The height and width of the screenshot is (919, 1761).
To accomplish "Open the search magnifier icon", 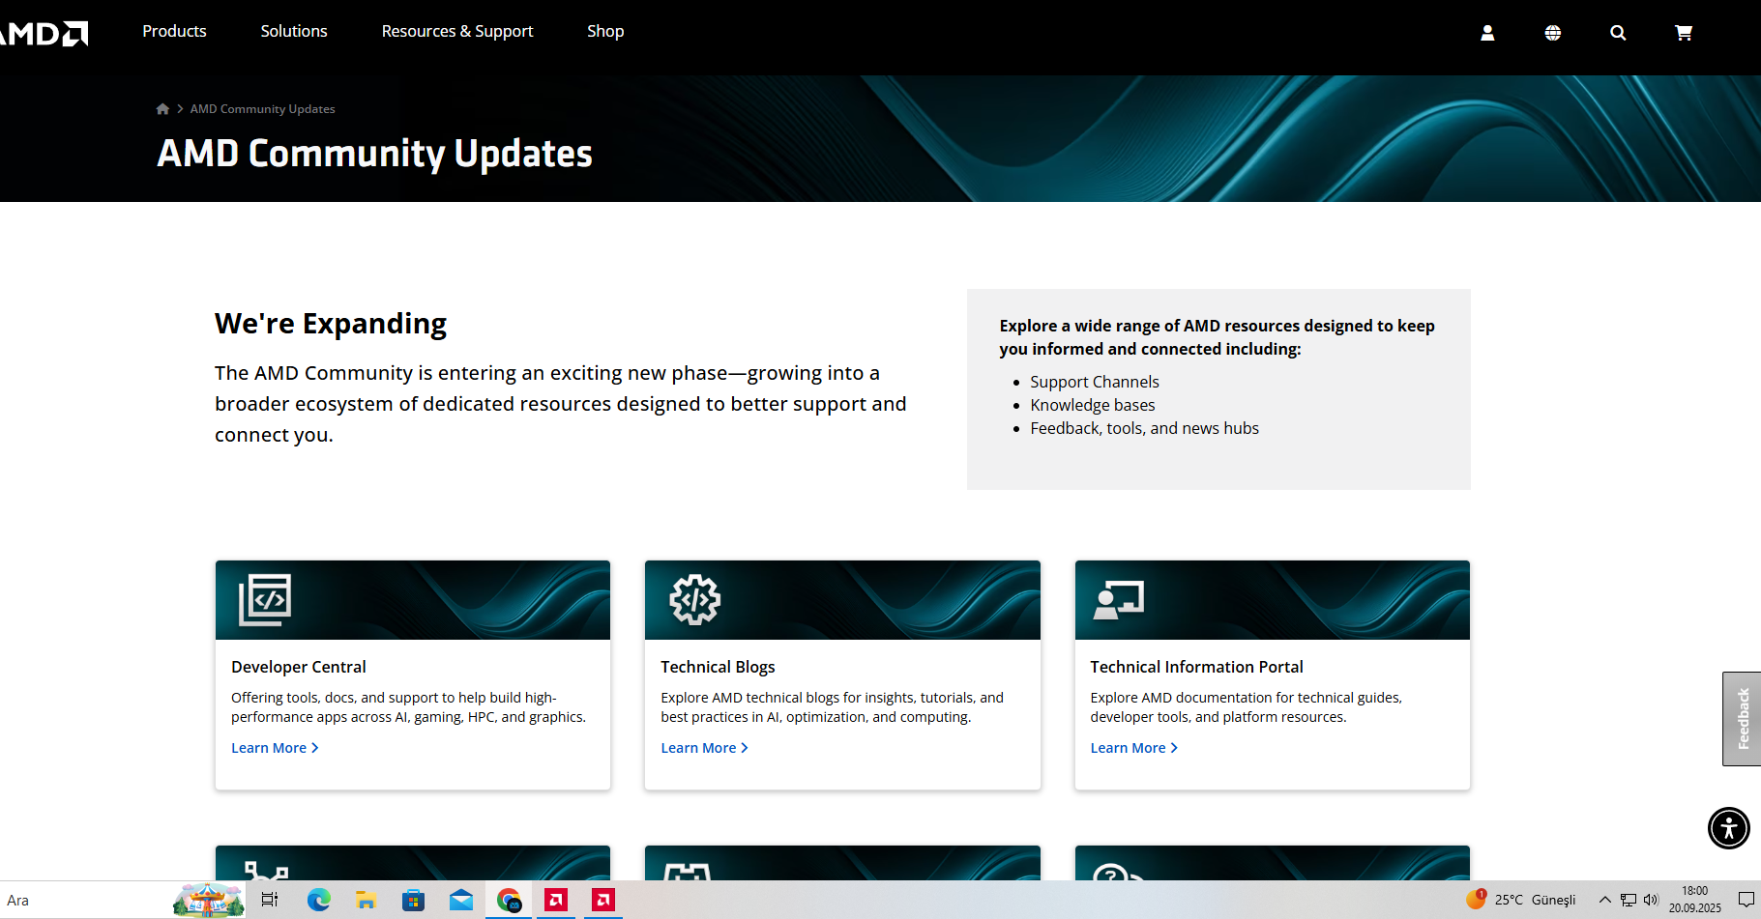I will point(1618,33).
